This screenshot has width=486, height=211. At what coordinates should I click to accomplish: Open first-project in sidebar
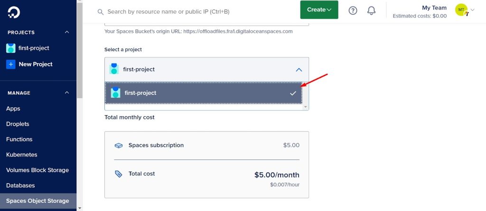34,48
